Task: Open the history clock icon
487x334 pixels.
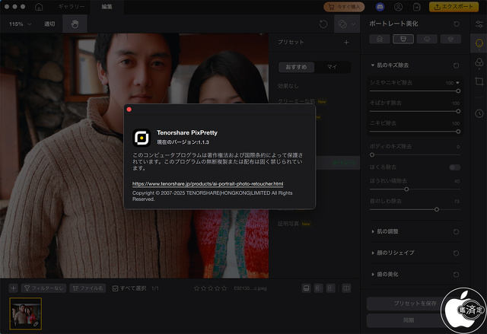Action: [479, 113]
